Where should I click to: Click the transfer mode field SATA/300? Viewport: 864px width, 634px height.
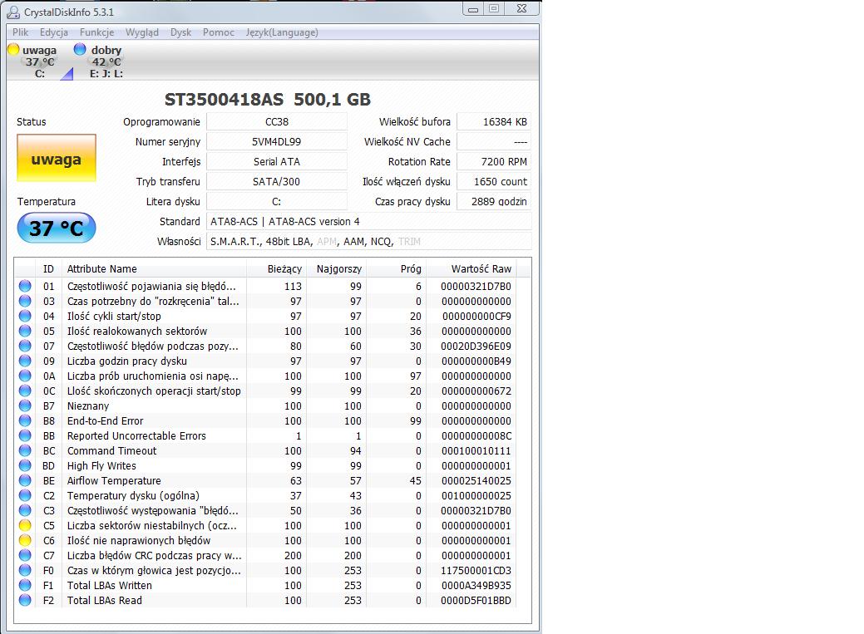tap(277, 181)
